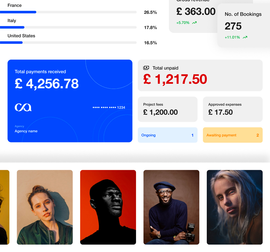Viewport: 270px width, 252px height.
Task: Click the masked card number ending 1234
Action: click(109, 107)
